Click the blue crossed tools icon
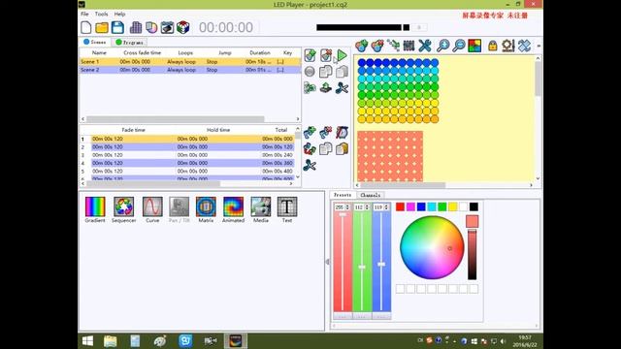Screen dimensions: 621x349 524,46
